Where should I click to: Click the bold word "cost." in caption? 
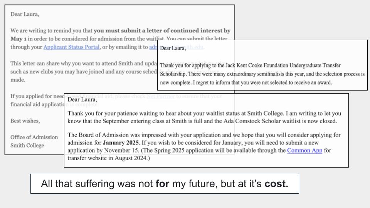[276, 184]
